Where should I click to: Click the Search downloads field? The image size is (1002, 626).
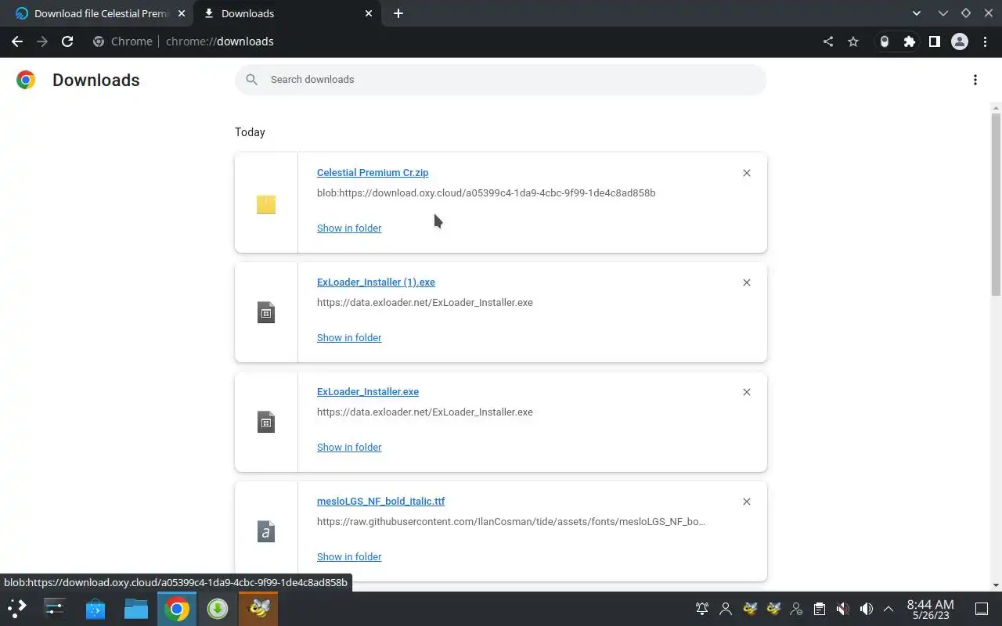tap(501, 80)
